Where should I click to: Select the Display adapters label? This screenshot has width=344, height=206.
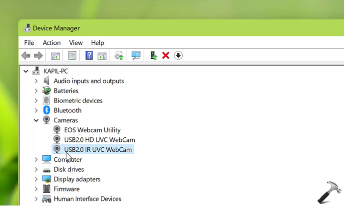click(x=77, y=179)
